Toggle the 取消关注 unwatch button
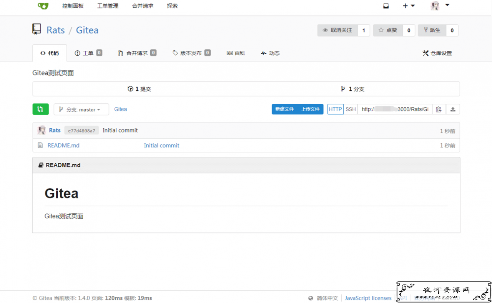492x303 pixels. pos(337,30)
